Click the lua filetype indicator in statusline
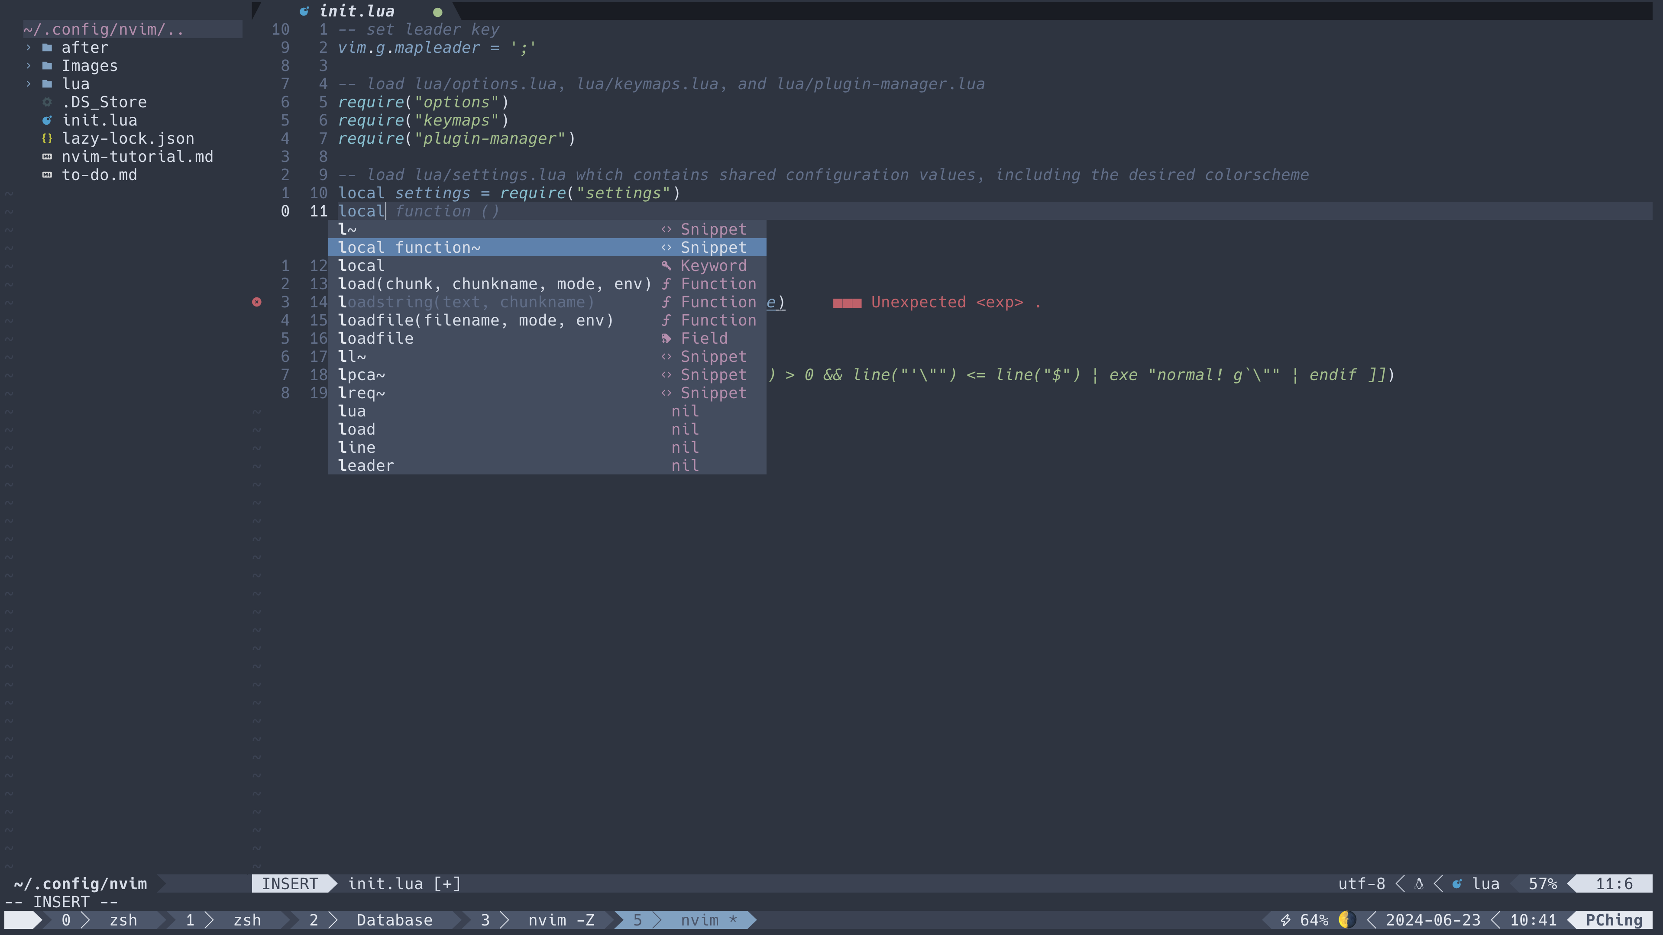 pos(1485,883)
